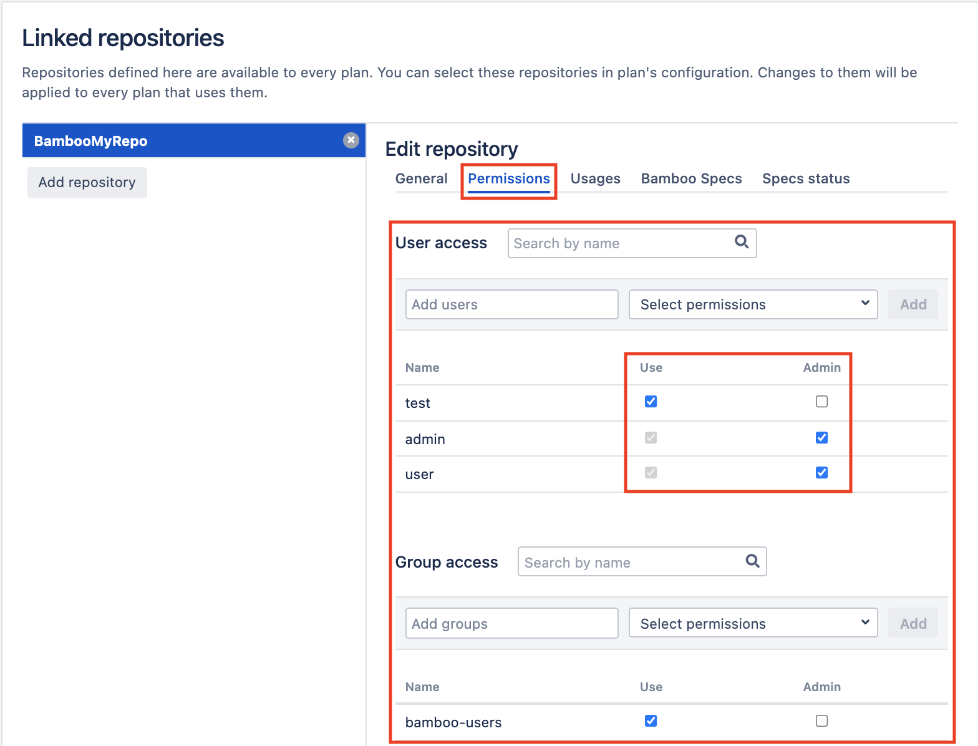Switch to the General tab
The width and height of the screenshot is (978, 746).
tap(422, 178)
